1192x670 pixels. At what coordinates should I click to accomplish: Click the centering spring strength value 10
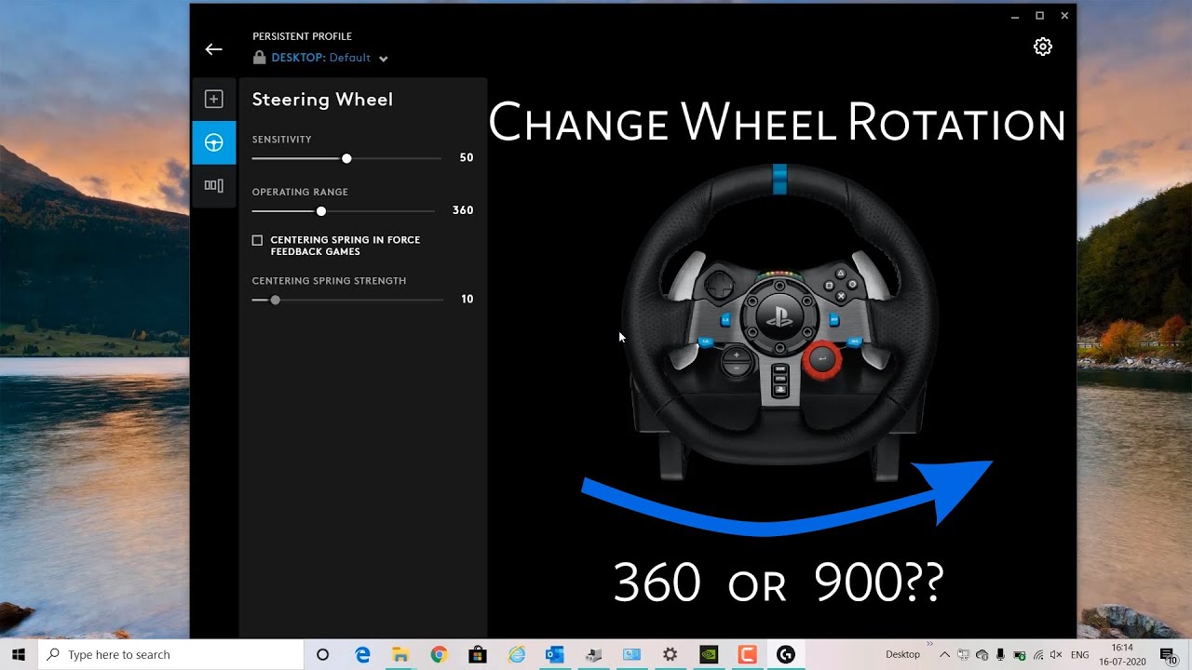click(x=467, y=300)
